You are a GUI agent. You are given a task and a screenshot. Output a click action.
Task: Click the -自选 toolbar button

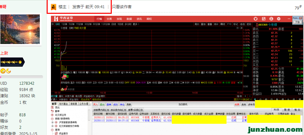coord(242,24)
